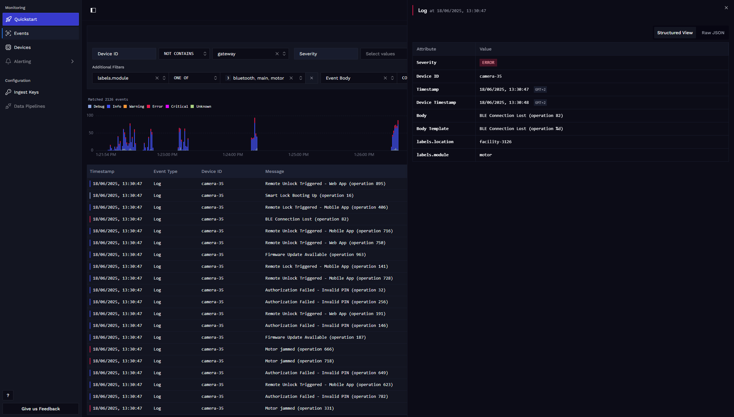Toggle the sidebar collapse icon

point(93,10)
